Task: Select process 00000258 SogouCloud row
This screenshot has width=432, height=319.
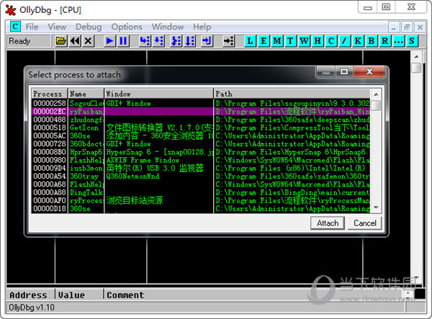Action: (201, 103)
